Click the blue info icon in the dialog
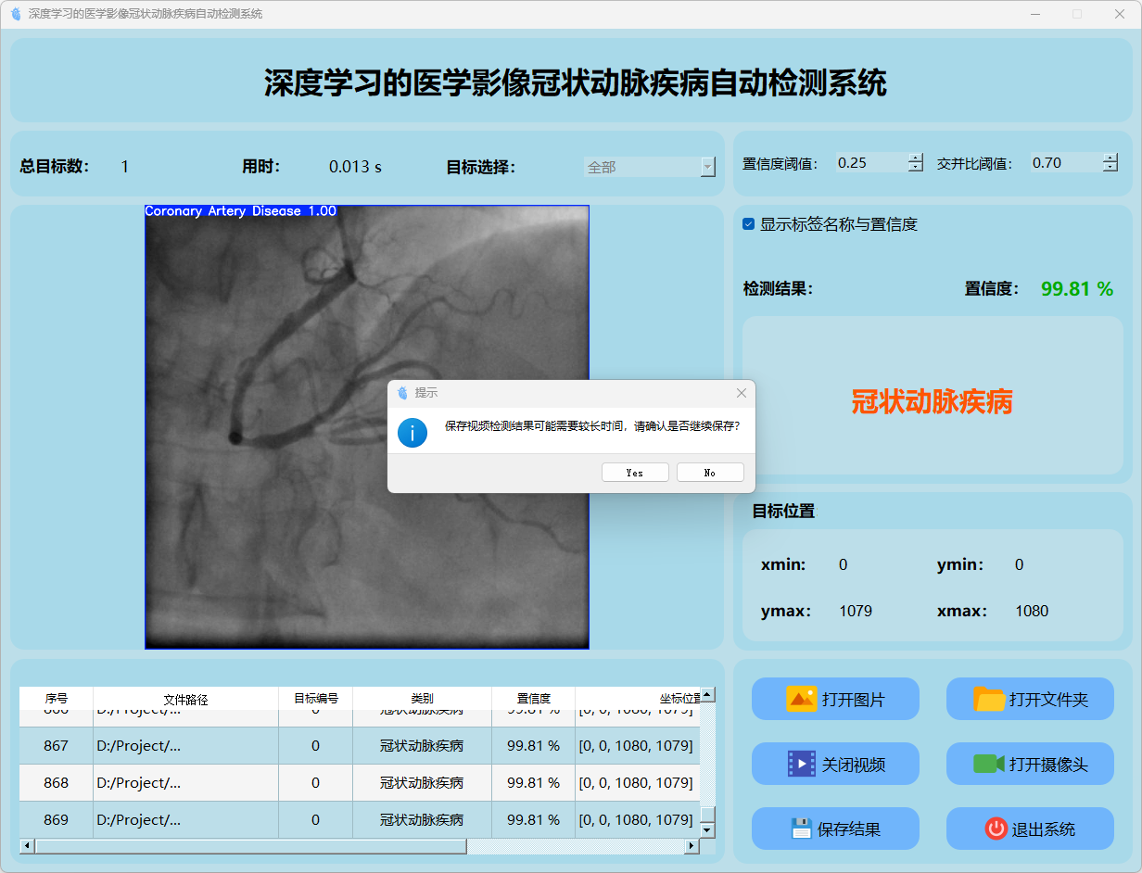1142x873 pixels. point(412,432)
